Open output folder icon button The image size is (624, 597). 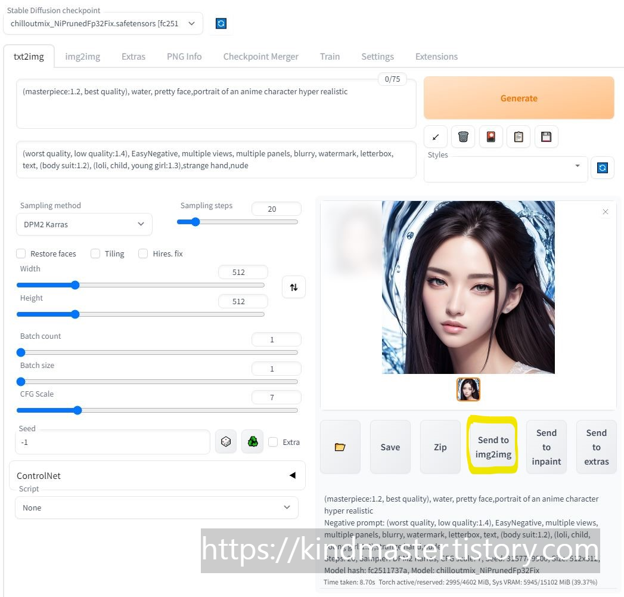(x=340, y=447)
